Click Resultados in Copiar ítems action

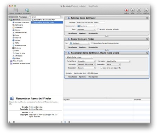[x=73, y=47]
